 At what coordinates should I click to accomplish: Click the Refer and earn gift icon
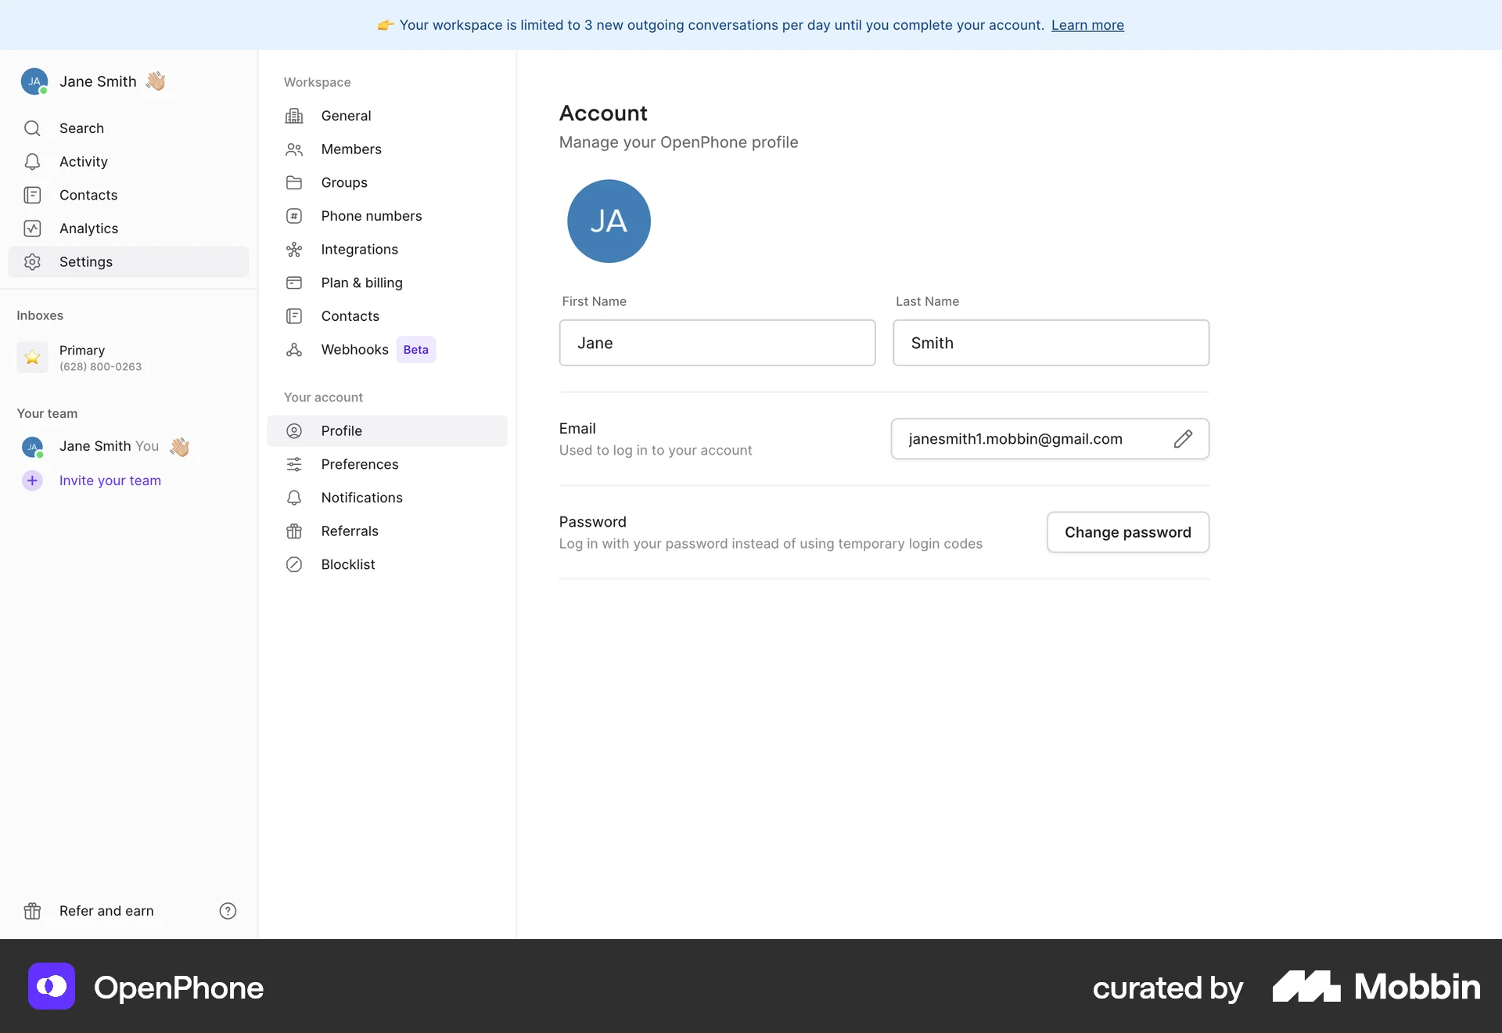pyautogui.click(x=32, y=911)
